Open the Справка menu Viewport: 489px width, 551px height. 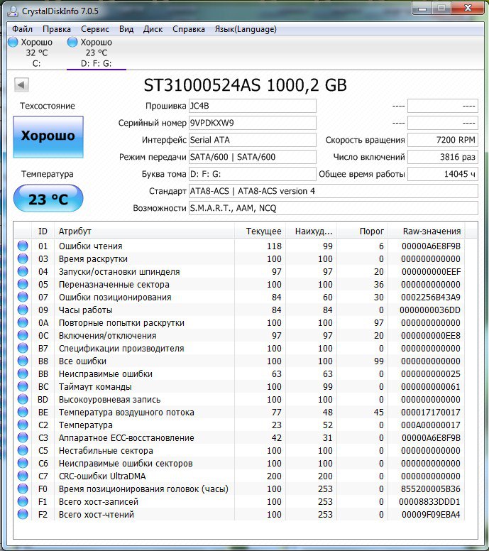pyautogui.click(x=189, y=29)
